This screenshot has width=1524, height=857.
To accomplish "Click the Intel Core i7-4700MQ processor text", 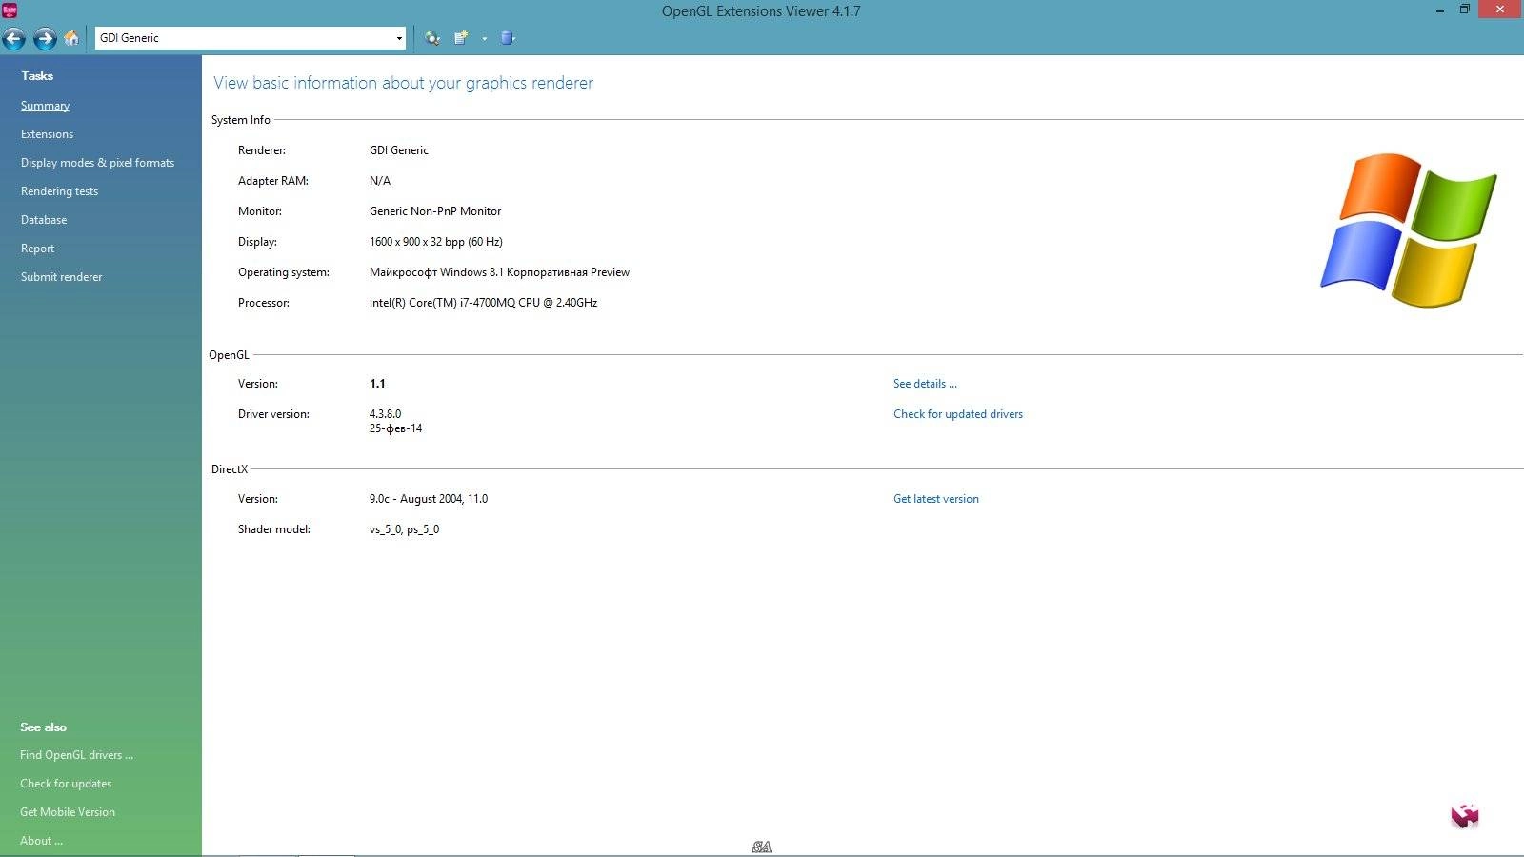I will pos(483,303).
